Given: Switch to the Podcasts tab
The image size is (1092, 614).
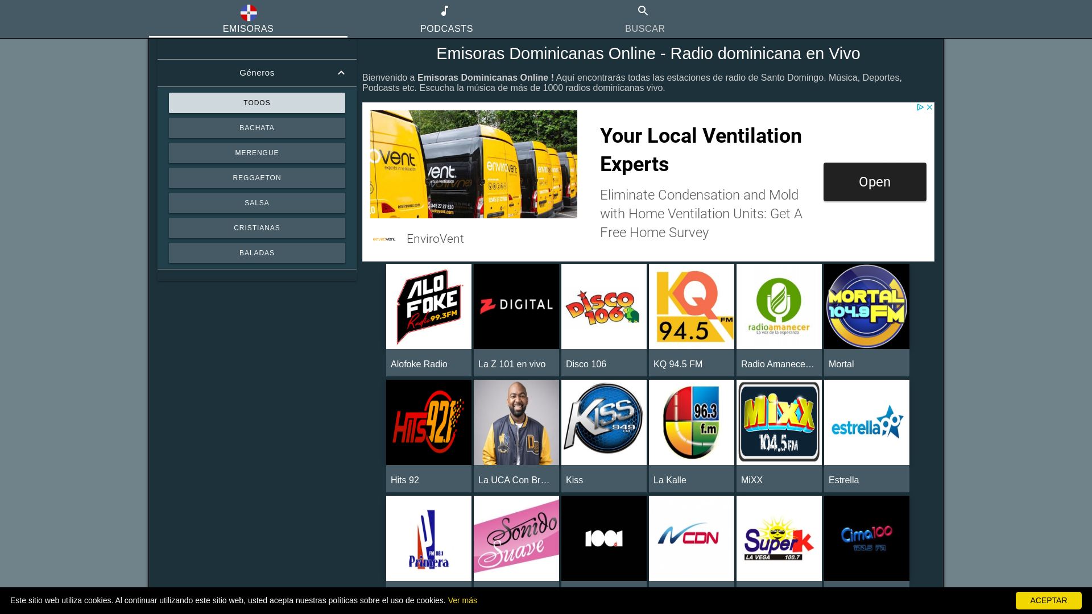Looking at the screenshot, I should [446, 19].
